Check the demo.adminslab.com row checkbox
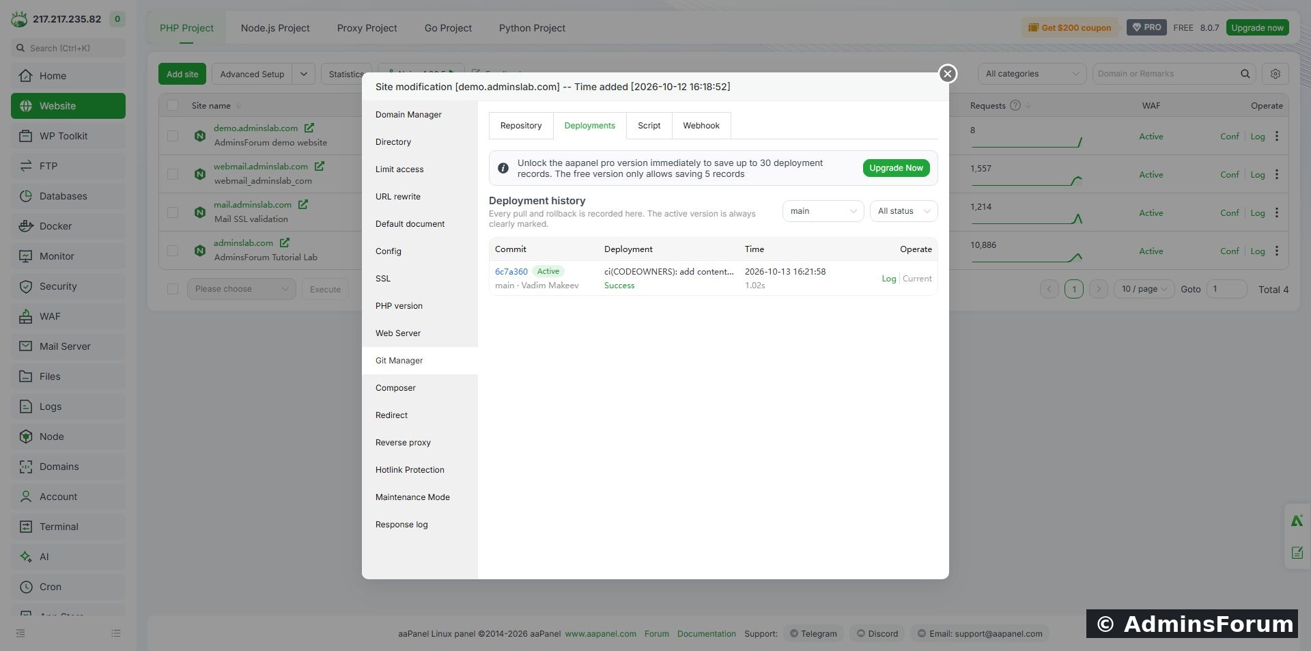 [173, 136]
